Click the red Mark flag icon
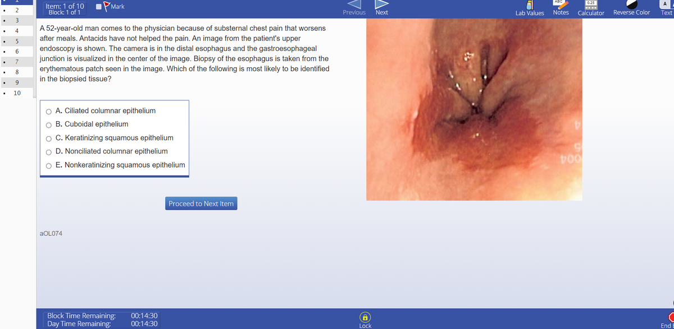The height and width of the screenshot is (329, 674). [x=107, y=7]
